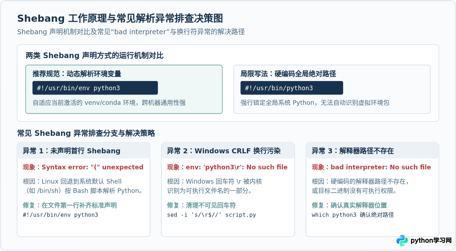This screenshot has height=251, width=456.
Task: Click card title '局限写法：硬编码全局绝对路径'
Action: tap(288, 74)
